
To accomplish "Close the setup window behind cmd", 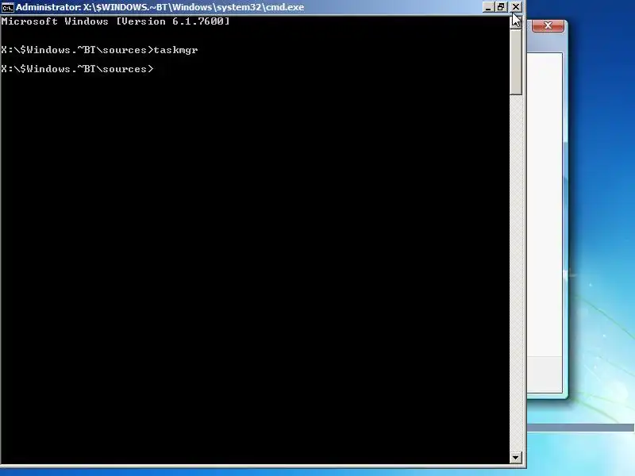I will [548, 25].
